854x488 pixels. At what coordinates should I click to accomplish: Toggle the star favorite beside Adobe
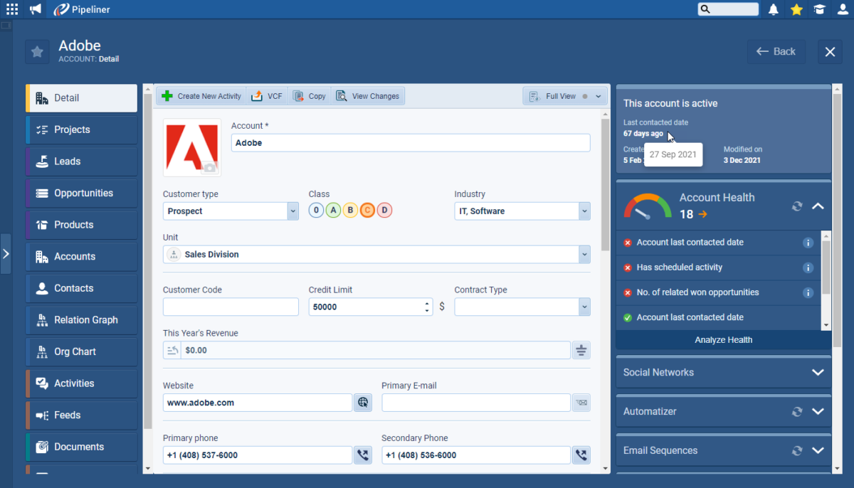click(37, 51)
